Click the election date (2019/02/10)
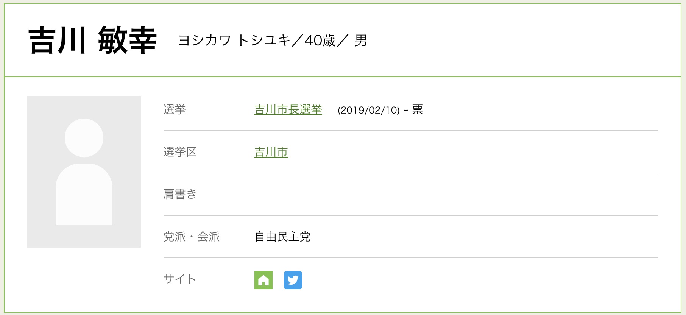 [x=369, y=110]
